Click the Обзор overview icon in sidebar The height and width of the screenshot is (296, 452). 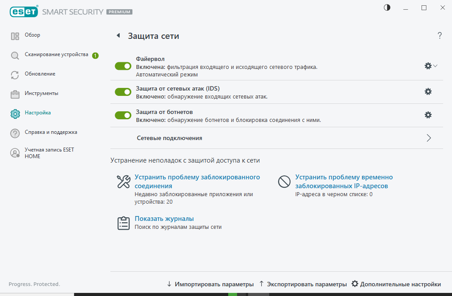pos(15,36)
